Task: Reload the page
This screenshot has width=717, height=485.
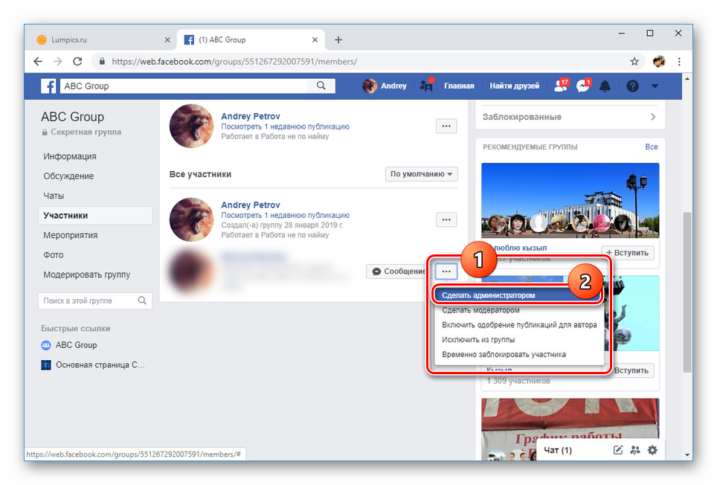Action: point(78,61)
